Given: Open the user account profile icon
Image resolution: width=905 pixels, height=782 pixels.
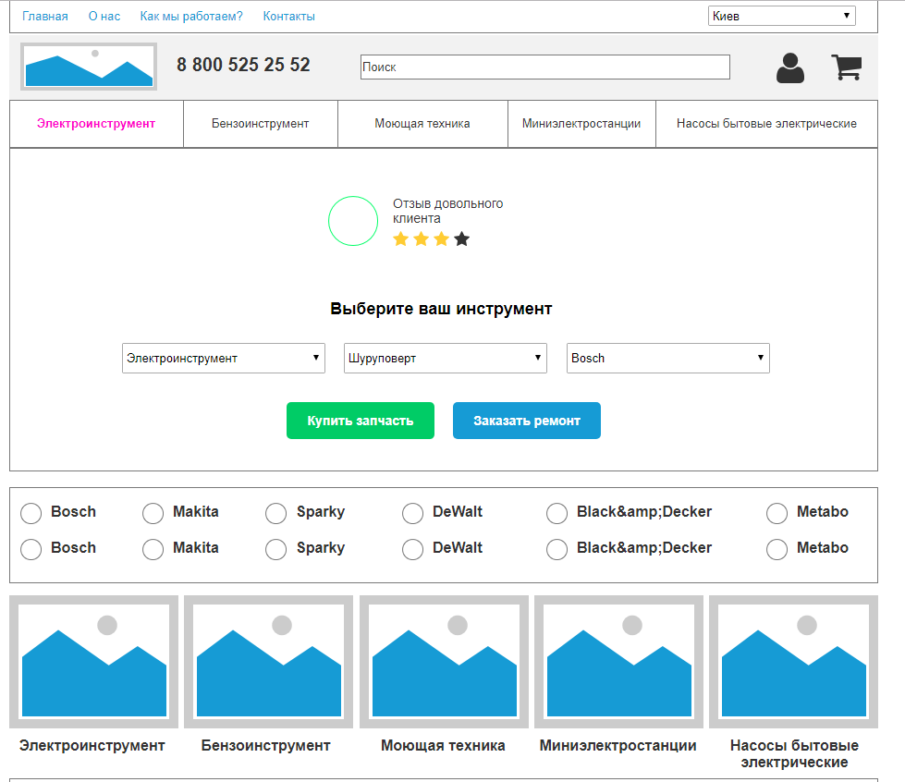Looking at the screenshot, I should (x=789, y=67).
